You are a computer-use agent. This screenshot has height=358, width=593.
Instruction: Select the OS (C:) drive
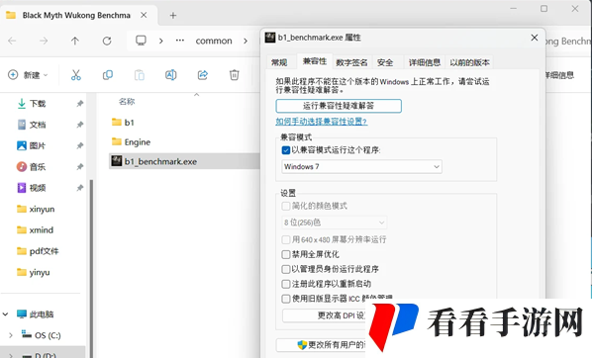48,335
